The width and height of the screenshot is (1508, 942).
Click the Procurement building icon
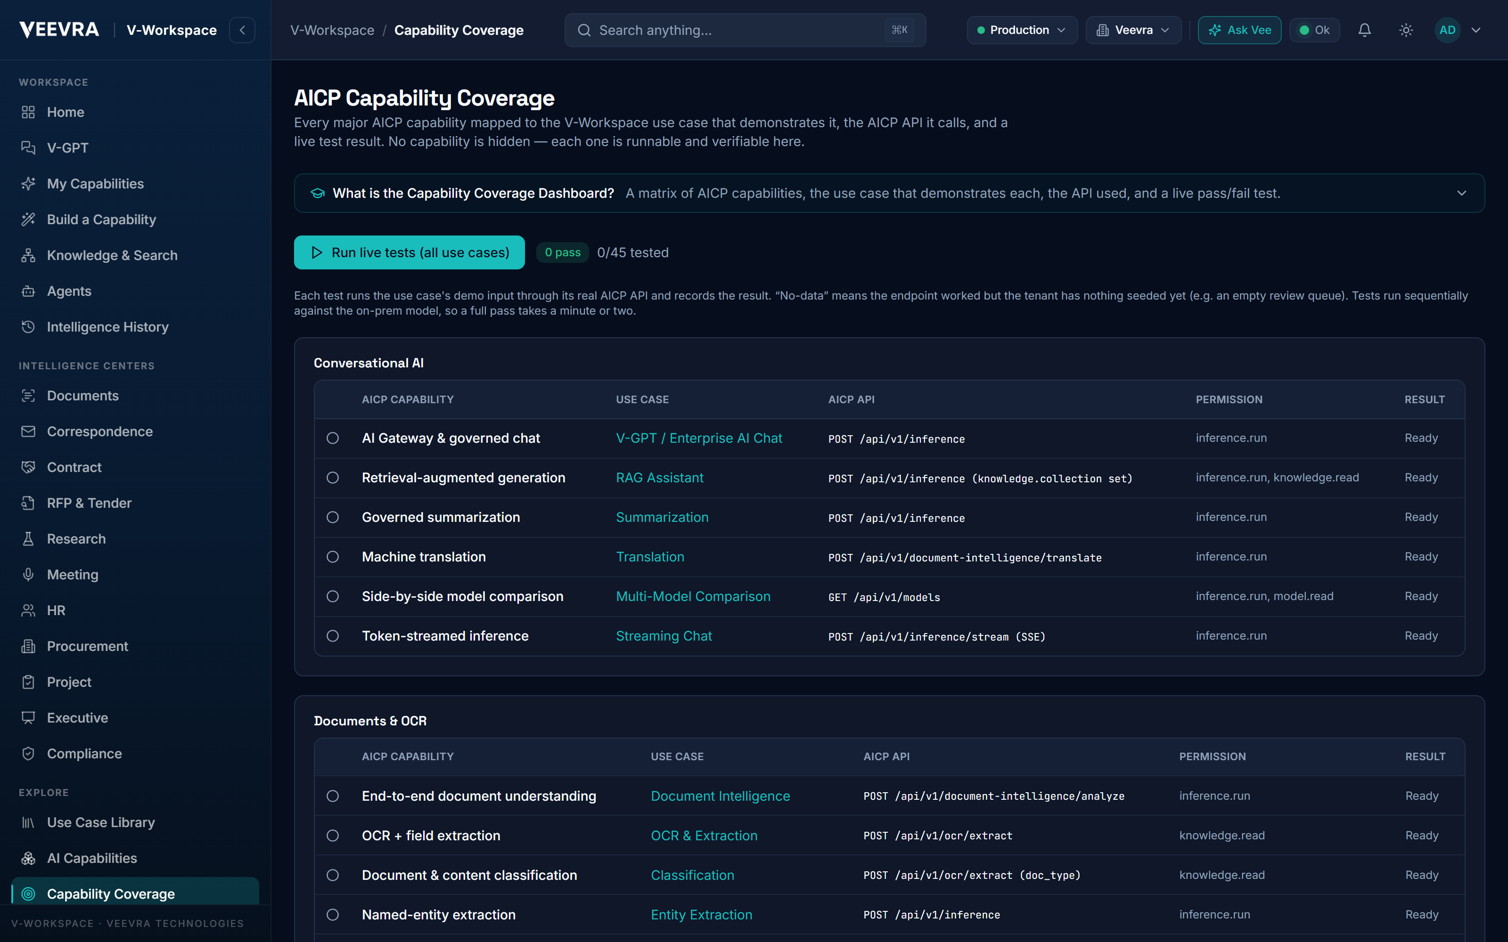pyautogui.click(x=28, y=646)
